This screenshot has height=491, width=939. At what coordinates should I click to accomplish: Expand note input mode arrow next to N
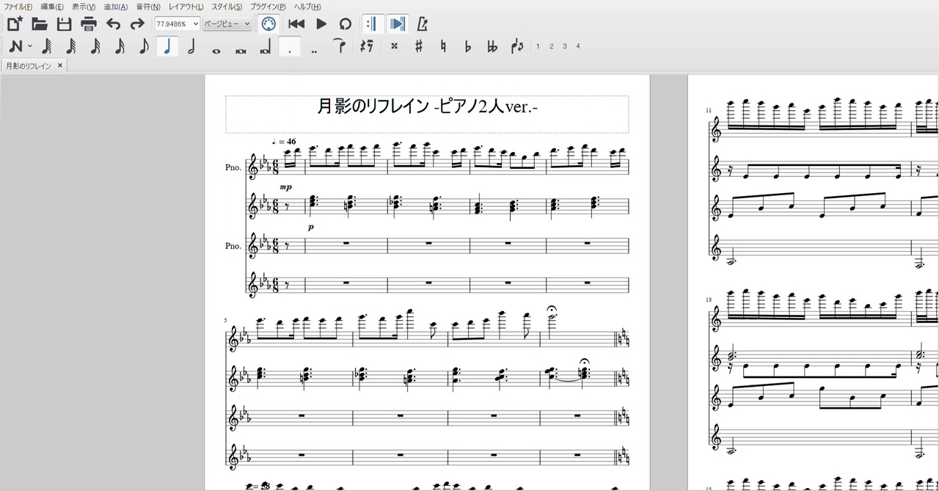pos(30,47)
